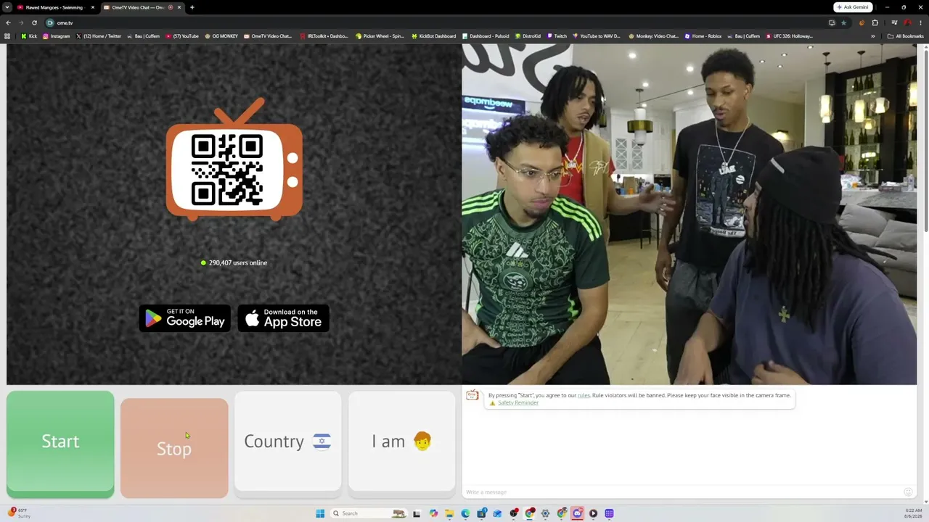Bookmark this page with the star icon
This screenshot has height=522, width=929.
[843, 22]
